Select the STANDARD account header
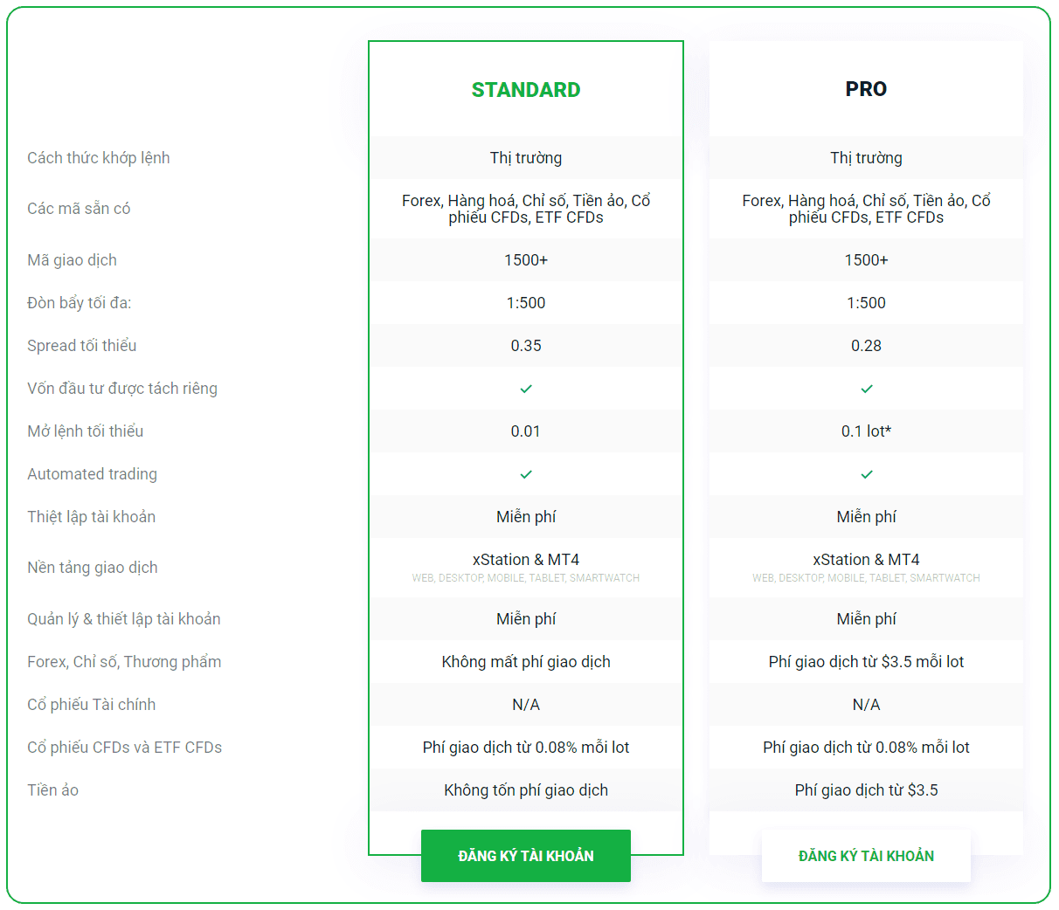This screenshot has width=1059, height=910. (526, 90)
